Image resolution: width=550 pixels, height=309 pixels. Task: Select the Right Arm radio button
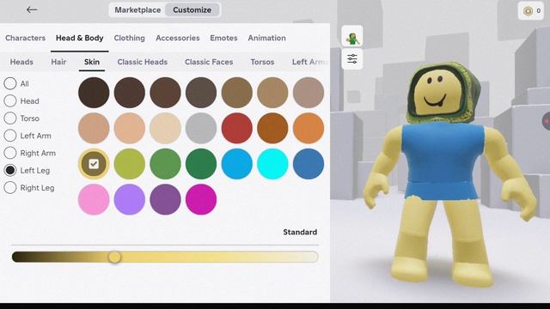10,153
